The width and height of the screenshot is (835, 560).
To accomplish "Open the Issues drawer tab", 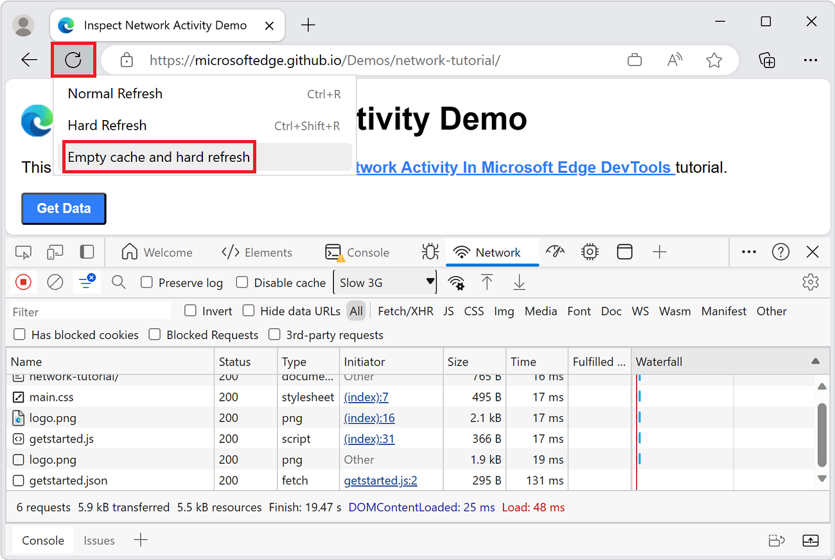I will click(x=99, y=541).
